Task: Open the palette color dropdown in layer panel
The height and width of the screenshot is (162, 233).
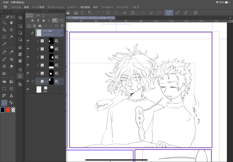Action: click(30, 15)
